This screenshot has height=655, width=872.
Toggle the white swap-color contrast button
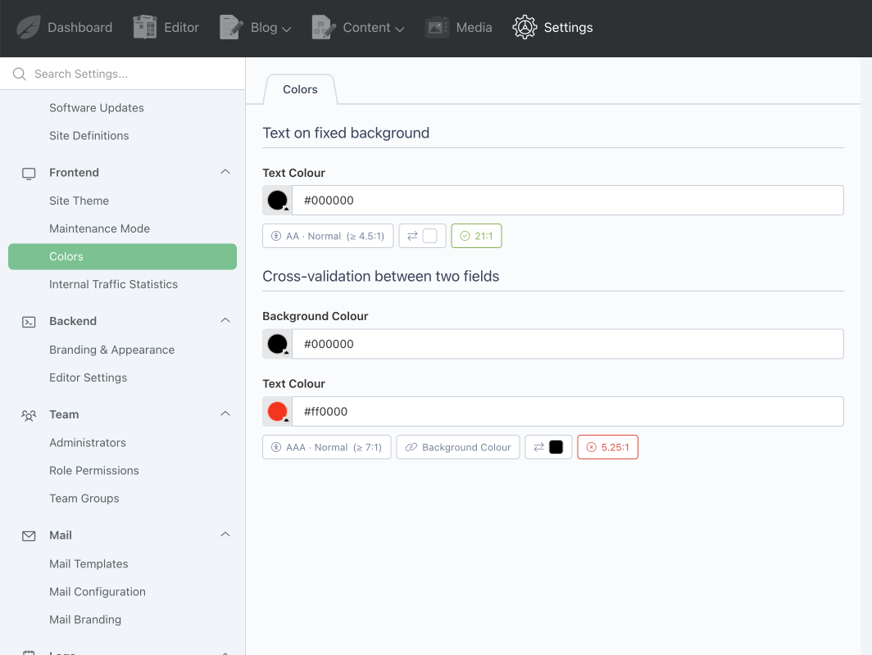pos(422,236)
